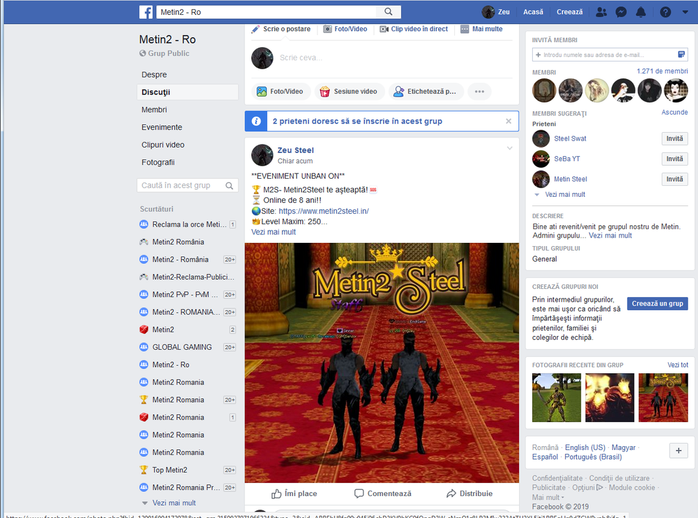Open Mai multe composer tab
The image size is (698, 518).
481,29
